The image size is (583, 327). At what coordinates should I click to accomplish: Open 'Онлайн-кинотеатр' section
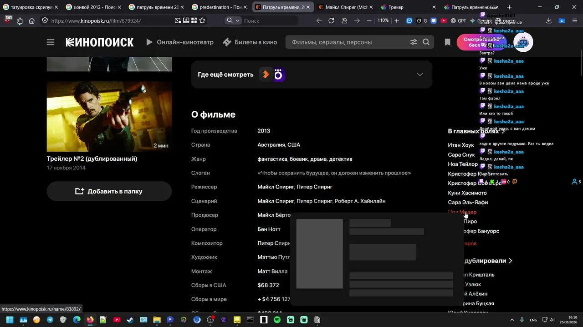[179, 42]
